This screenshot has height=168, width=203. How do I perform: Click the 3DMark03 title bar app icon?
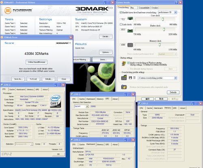pyautogui.click(x=2, y=2)
